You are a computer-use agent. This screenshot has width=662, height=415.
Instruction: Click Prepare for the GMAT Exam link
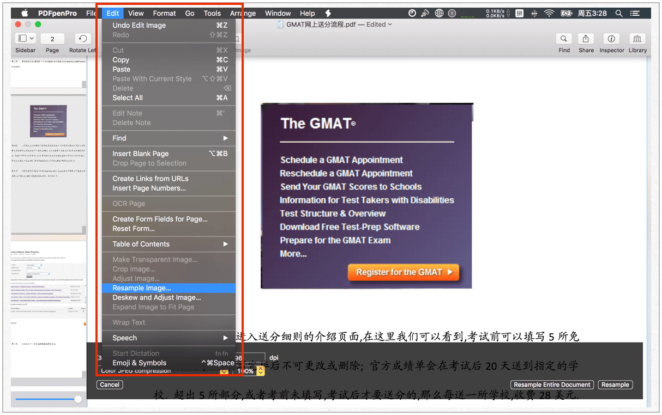[335, 240]
